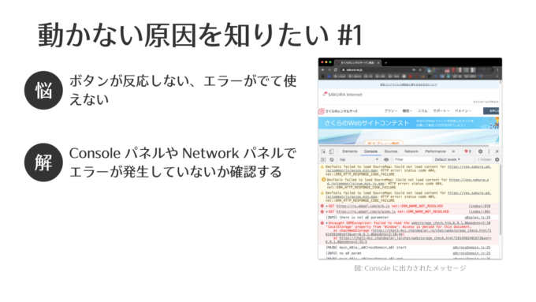The width and height of the screenshot is (536, 302).
Task: Click the '[INFO] there is not a8 parameter' message
Action: click(x=357, y=218)
